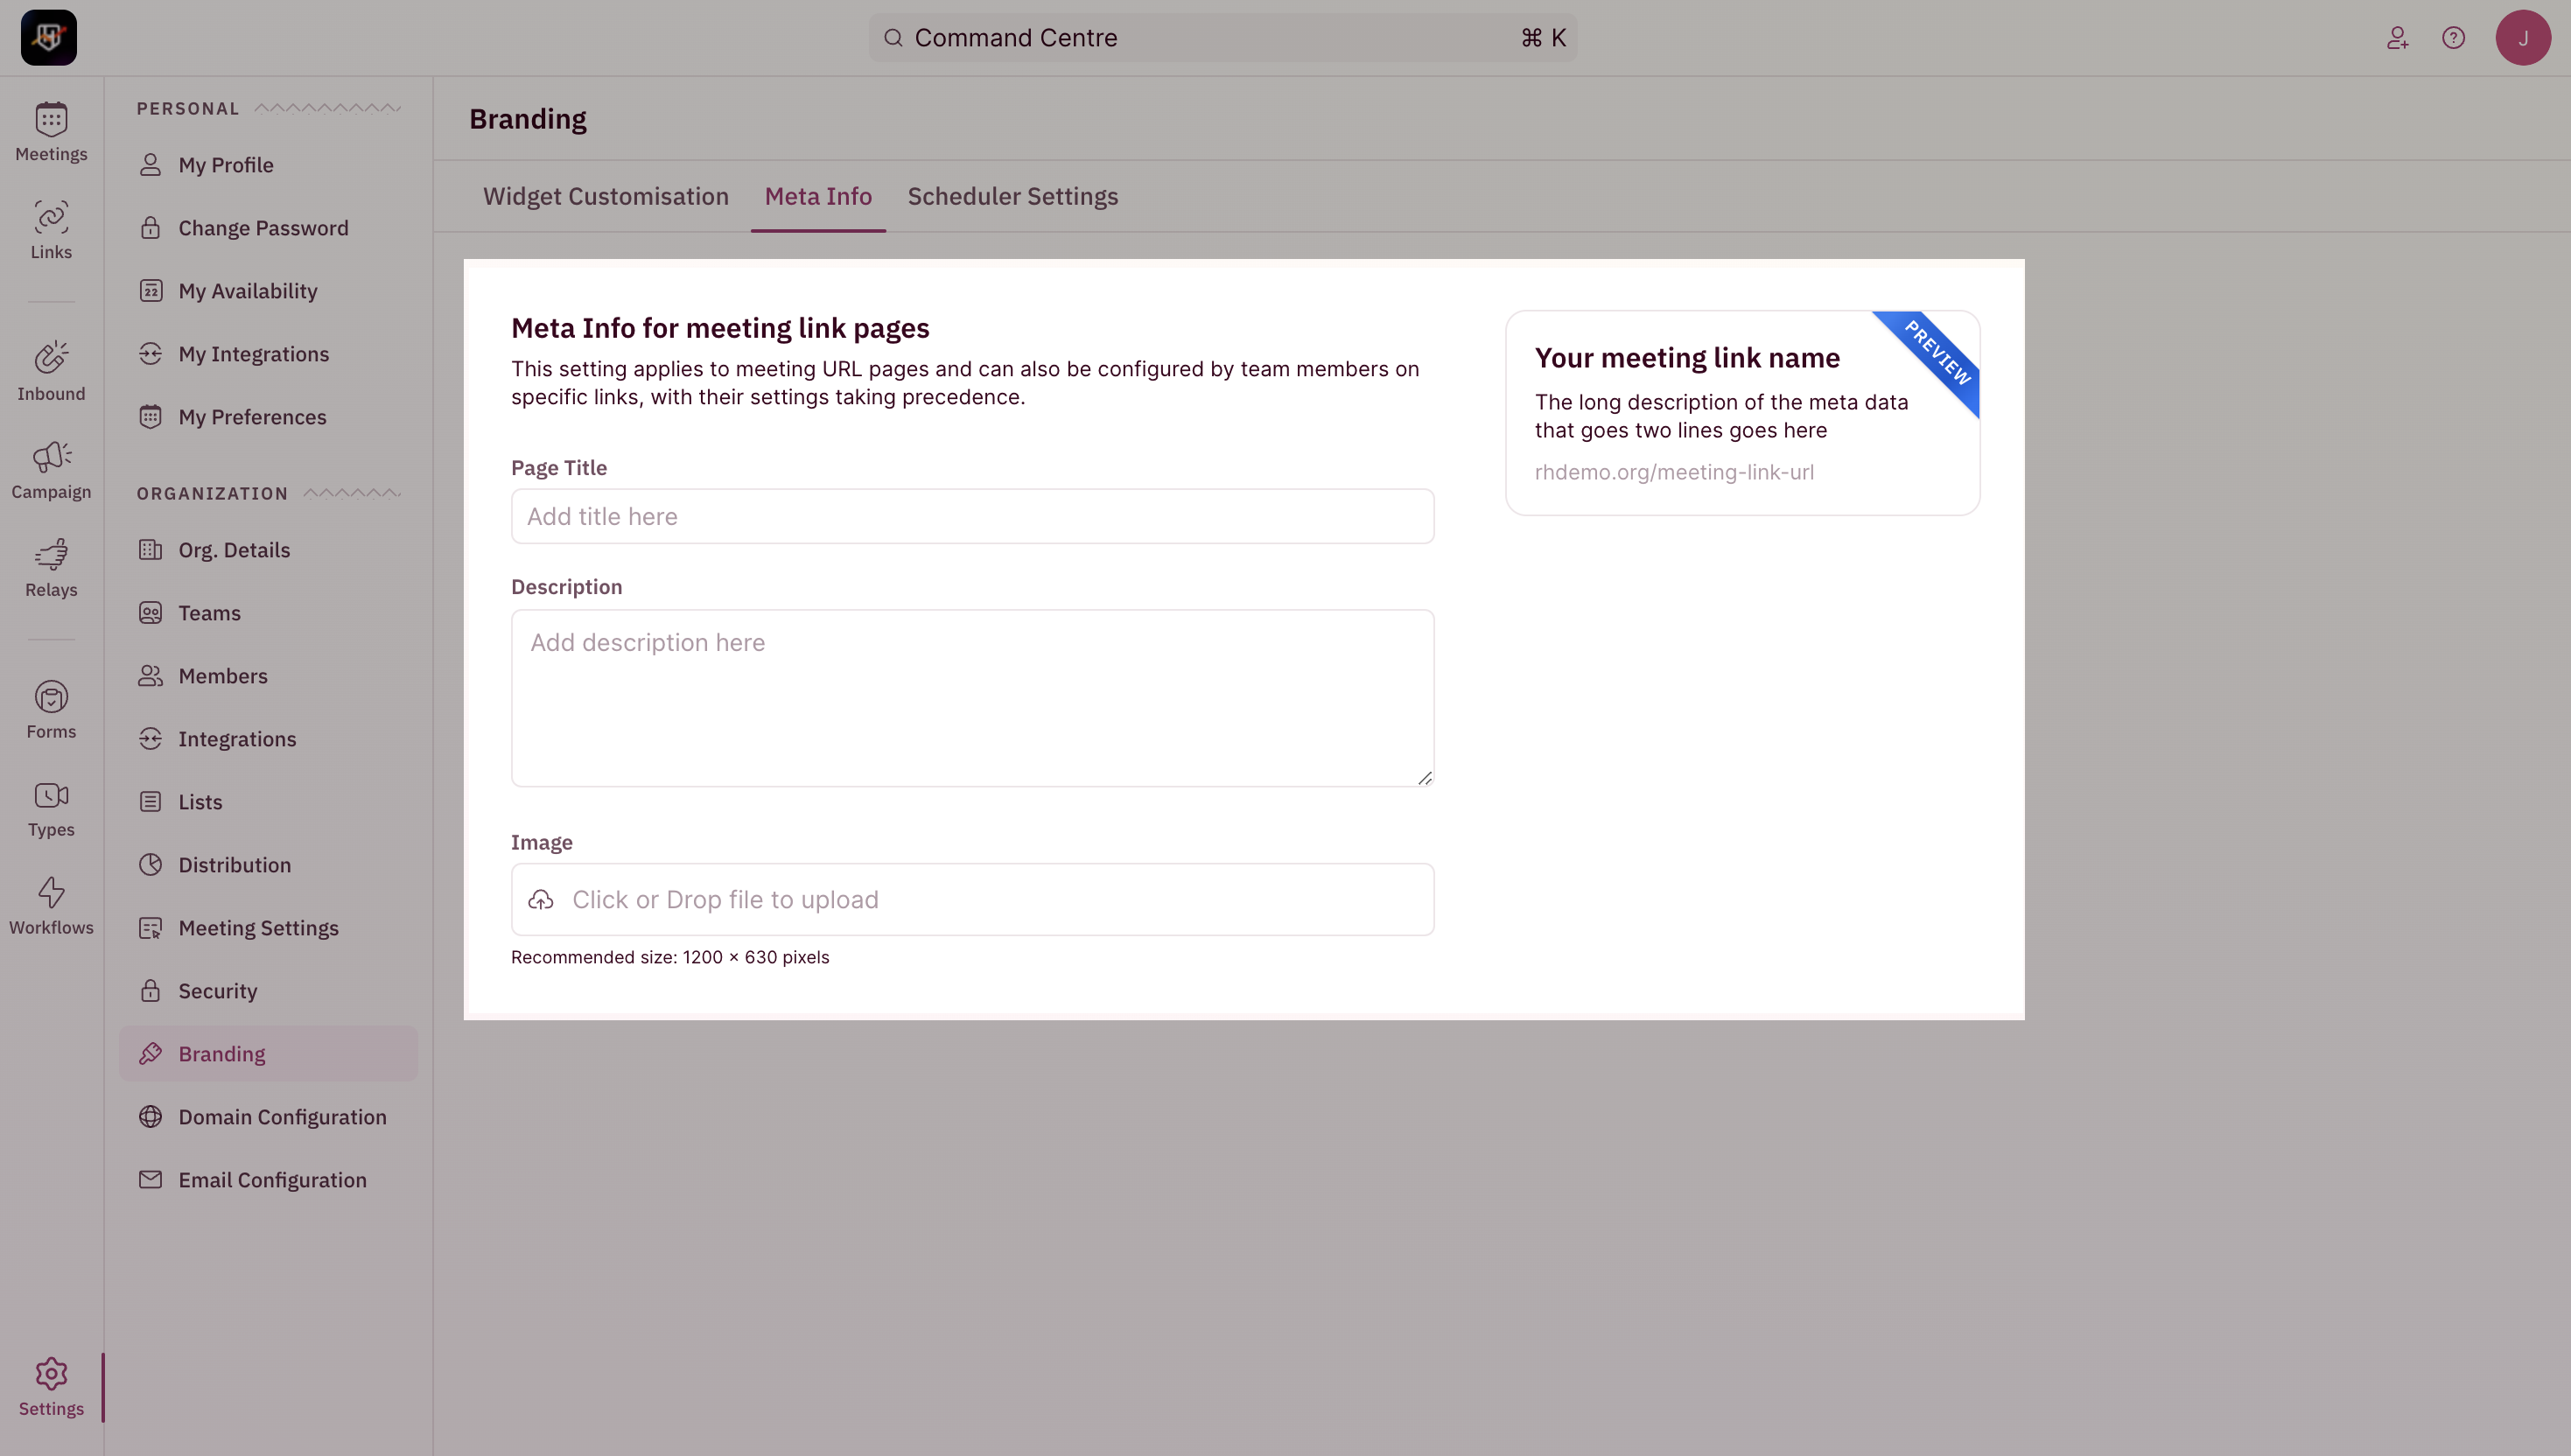2571x1456 pixels.
Task: Open the Teams organization page
Action: pos(209,613)
